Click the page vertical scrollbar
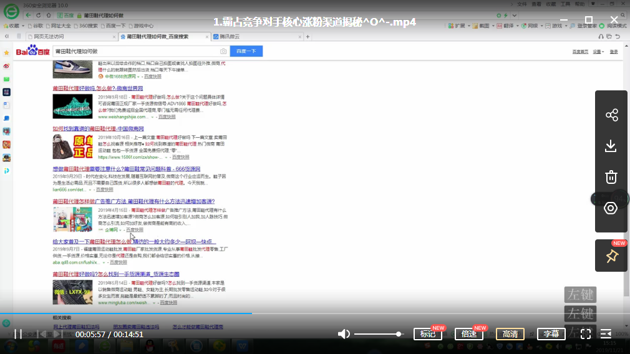This screenshot has height=354, width=630. (626, 184)
